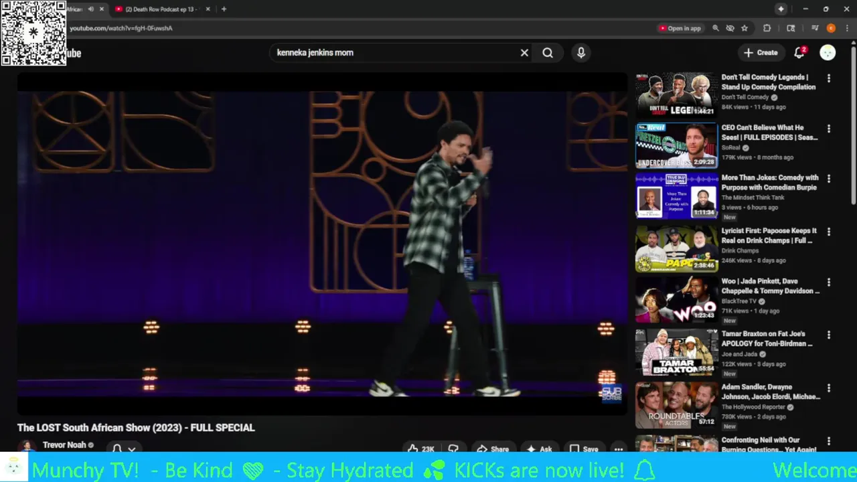Screen dimensions: 857x482
Task: Click the Drink Champs channel name
Action: click(x=740, y=250)
